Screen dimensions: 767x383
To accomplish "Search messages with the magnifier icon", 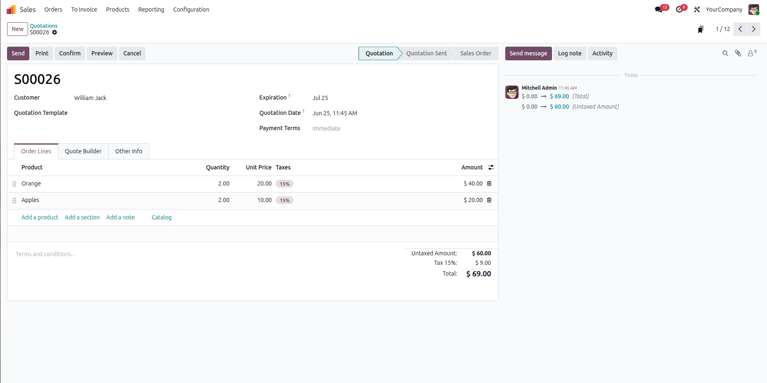I will click(x=725, y=53).
